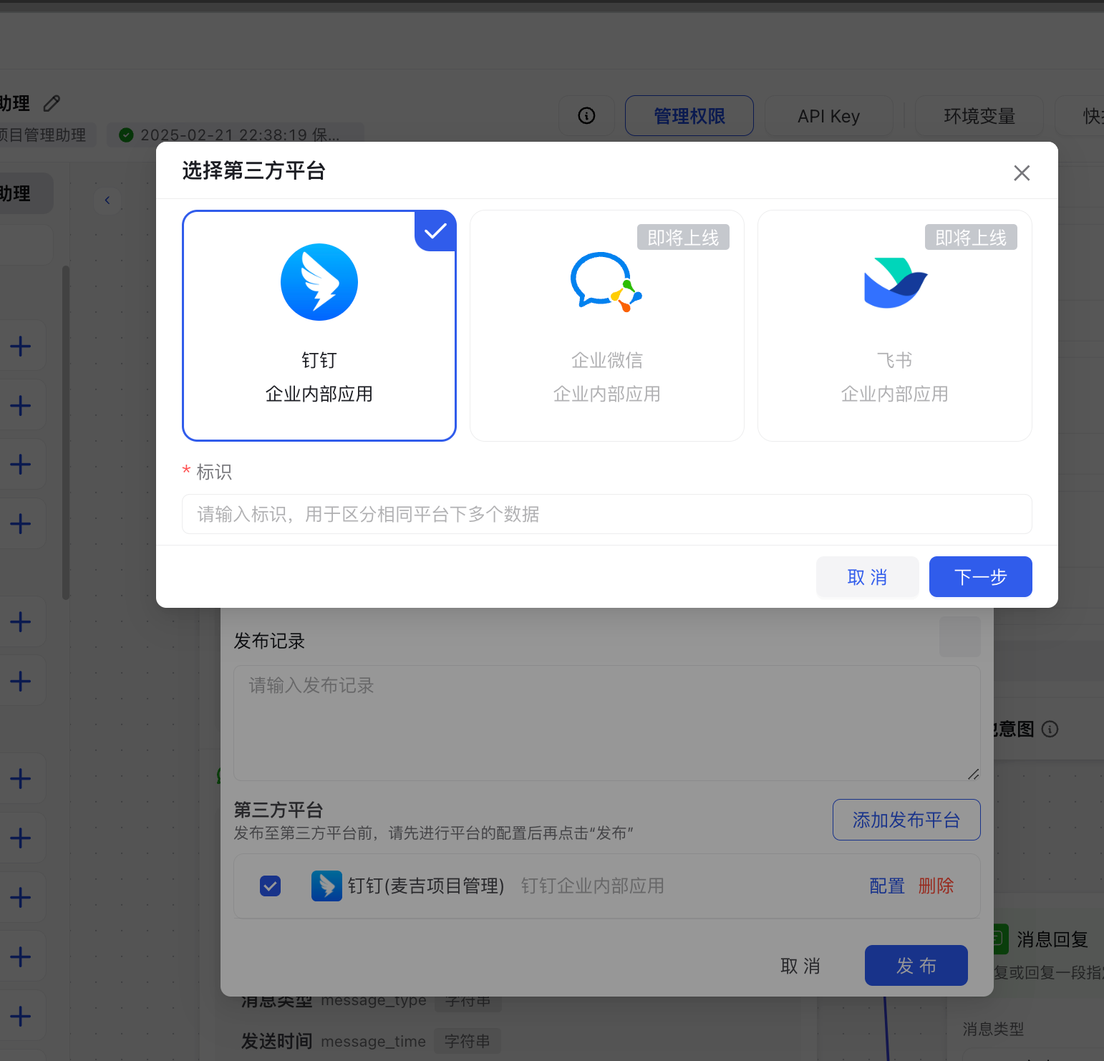Click the 即将上线 badge on 企业微信

click(683, 238)
